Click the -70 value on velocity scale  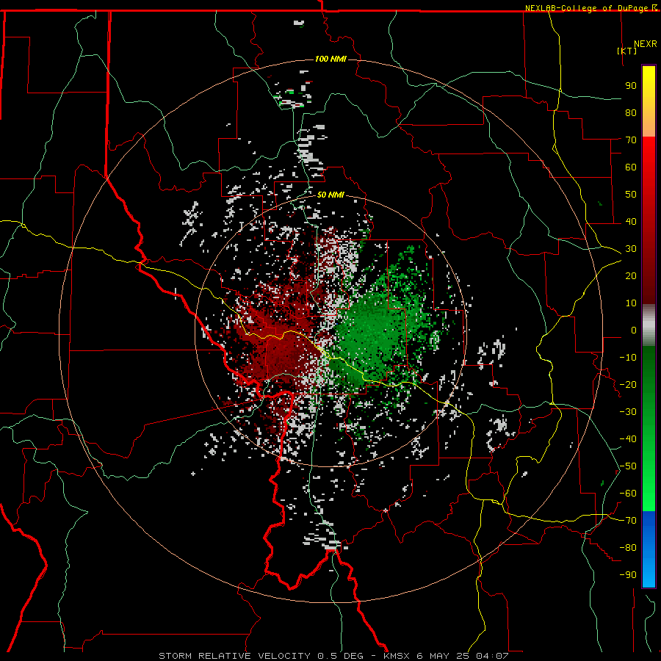click(628, 521)
